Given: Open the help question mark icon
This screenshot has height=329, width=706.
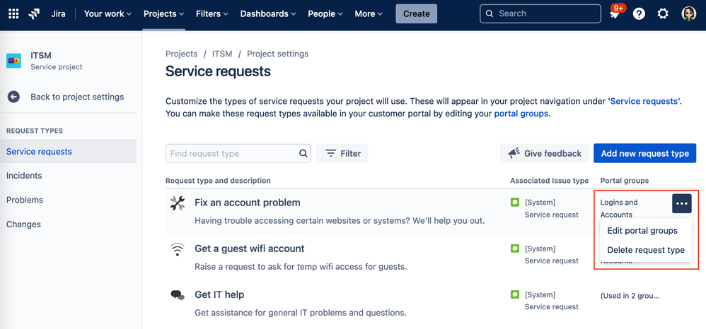Looking at the screenshot, I should pos(639,14).
